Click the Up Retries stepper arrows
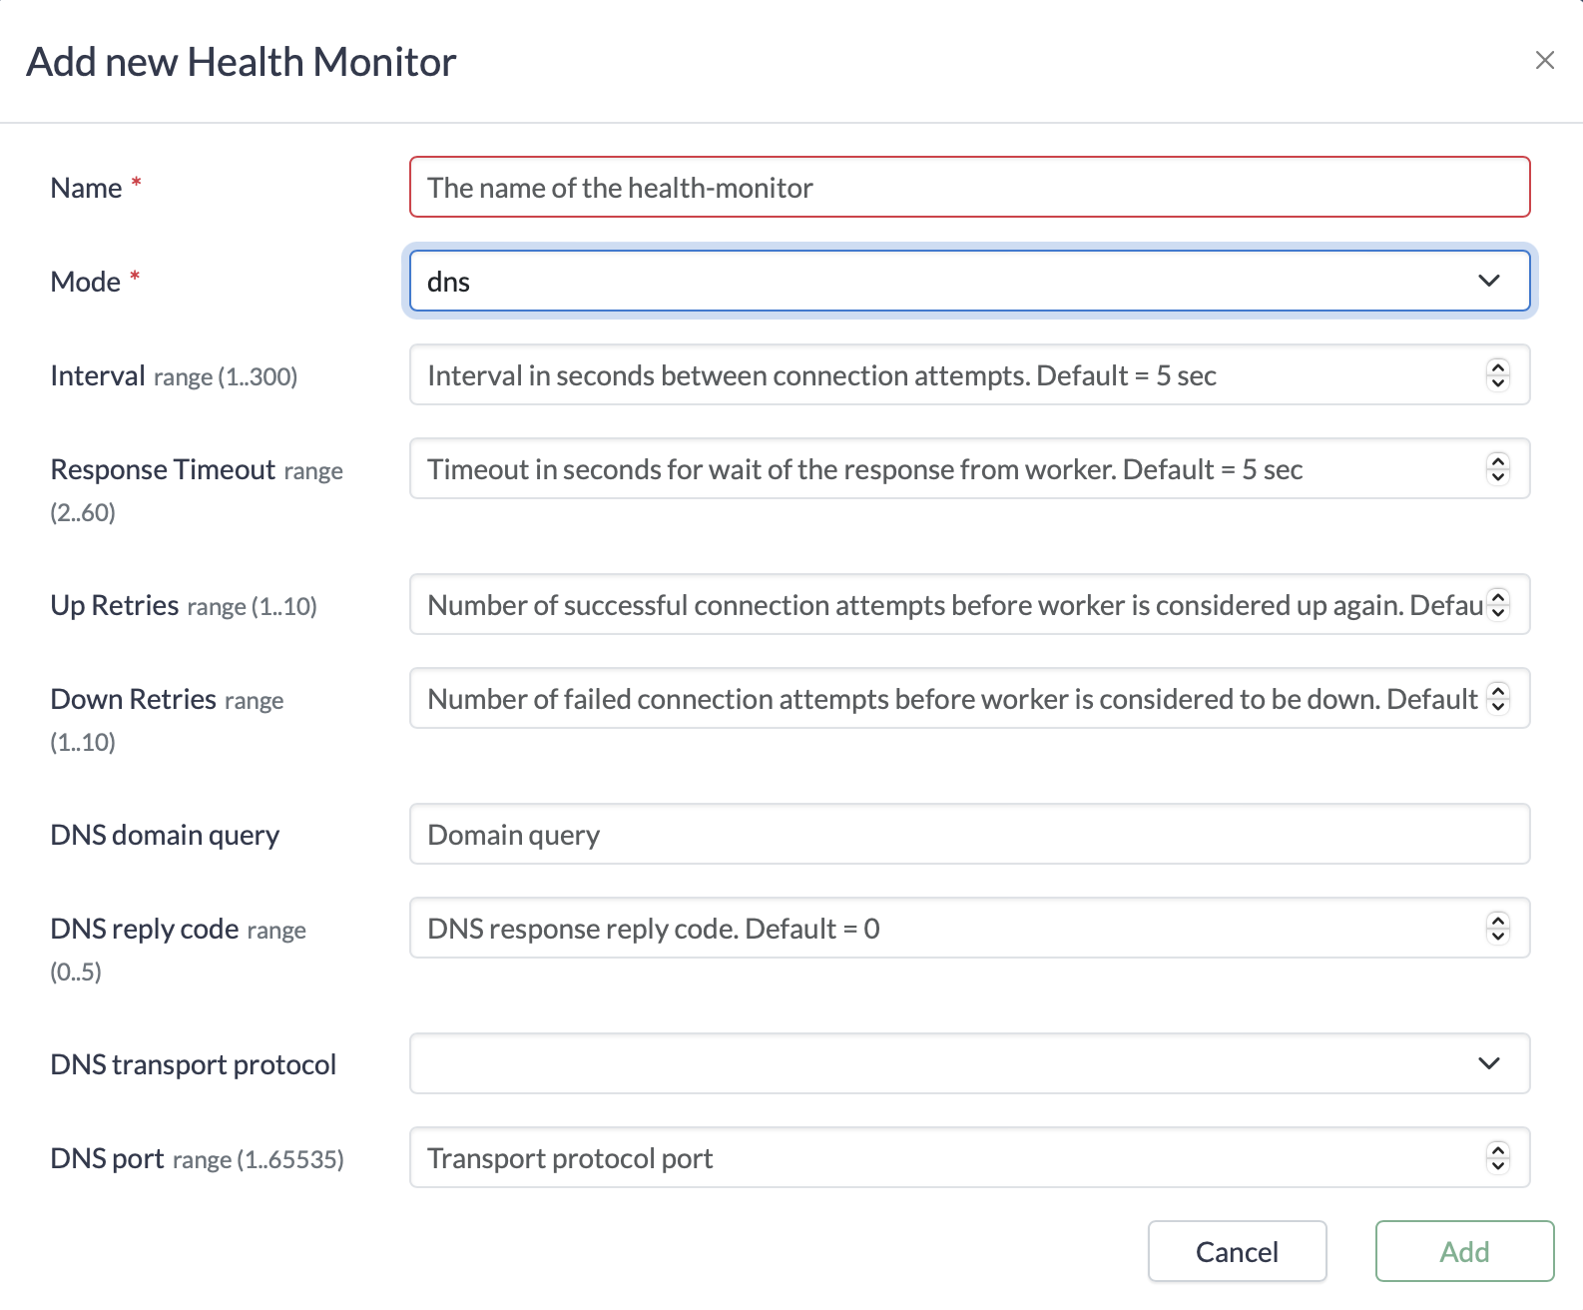This screenshot has height=1310, width=1583. point(1497,605)
